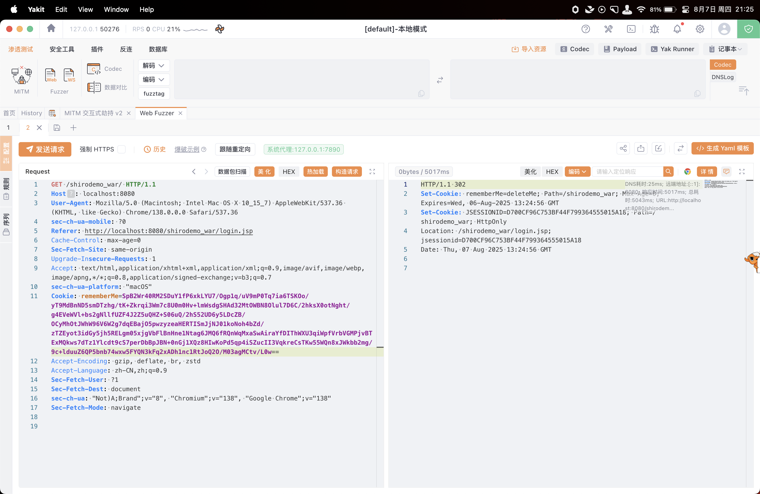Image resolution: width=760 pixels, height=494 pixels.
Task: Open response in Chrome browser icon
Action: [x=687, y=172]
